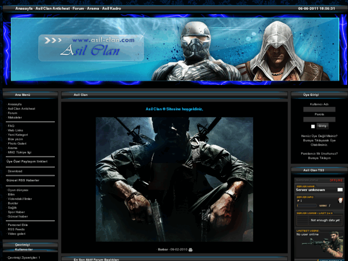
Task: Click the Asil Clan ® Sitesine hoşgeldiniz heading
Action: [x=174, y=109]
